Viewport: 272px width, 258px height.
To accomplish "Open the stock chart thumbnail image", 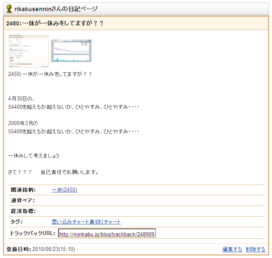I will click(71, 51).
